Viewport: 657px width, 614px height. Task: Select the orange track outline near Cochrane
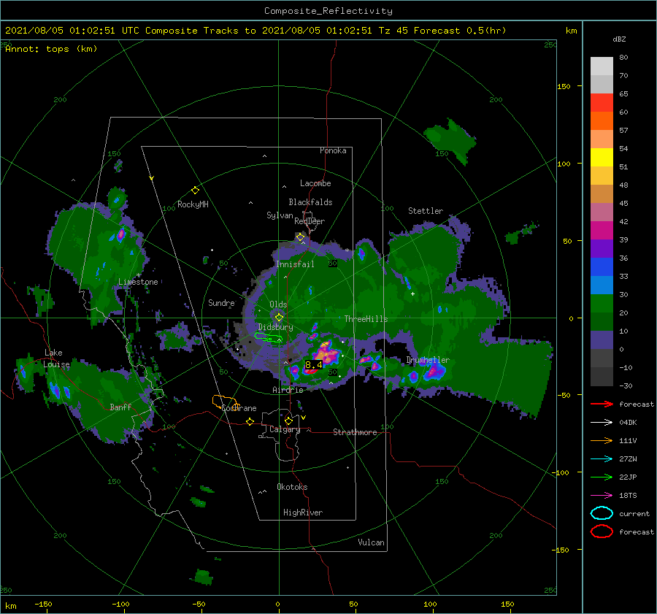[225, 402]
